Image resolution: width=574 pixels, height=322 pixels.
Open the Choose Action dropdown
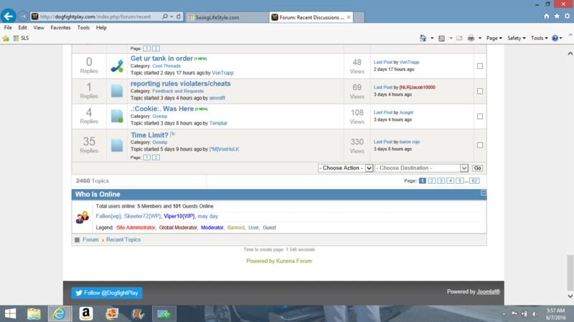(x=345, y=168)
